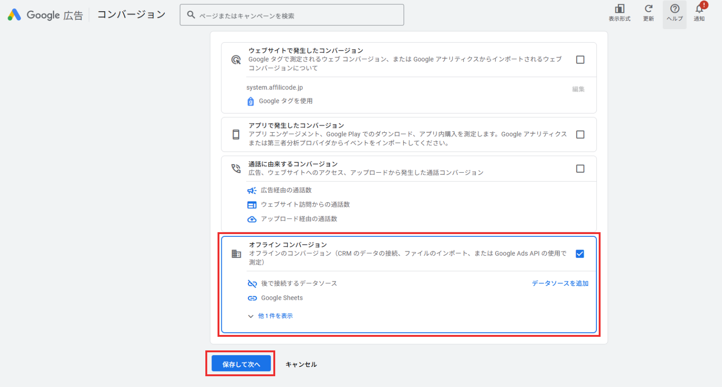The width and height of the screenshot is (722, 387).
Task: Enable the website conversions checkbox
Action: coord(580,60)
